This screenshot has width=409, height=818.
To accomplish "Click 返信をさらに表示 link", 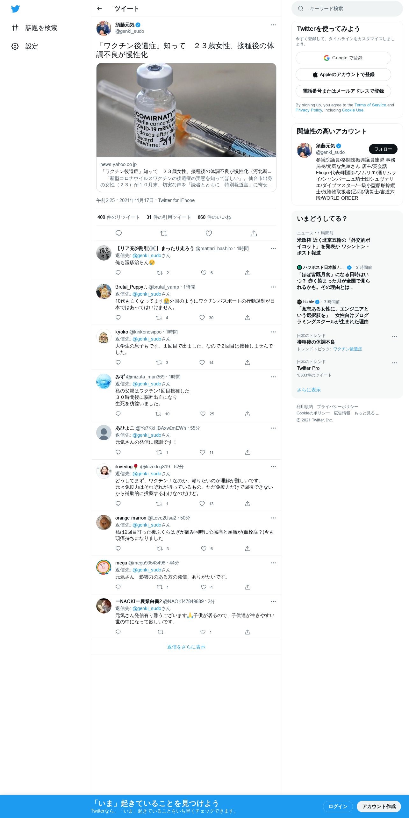I will [186, 647].
